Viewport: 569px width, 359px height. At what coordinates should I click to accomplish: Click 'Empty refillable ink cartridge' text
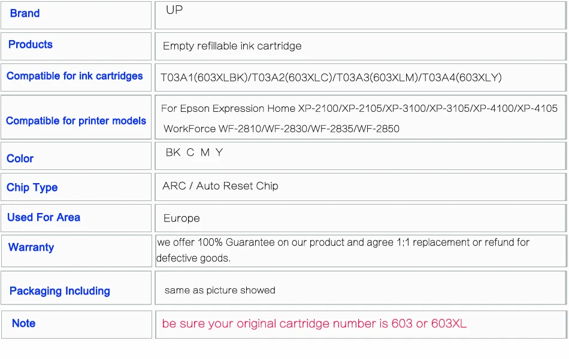click(x=232, y=46)
